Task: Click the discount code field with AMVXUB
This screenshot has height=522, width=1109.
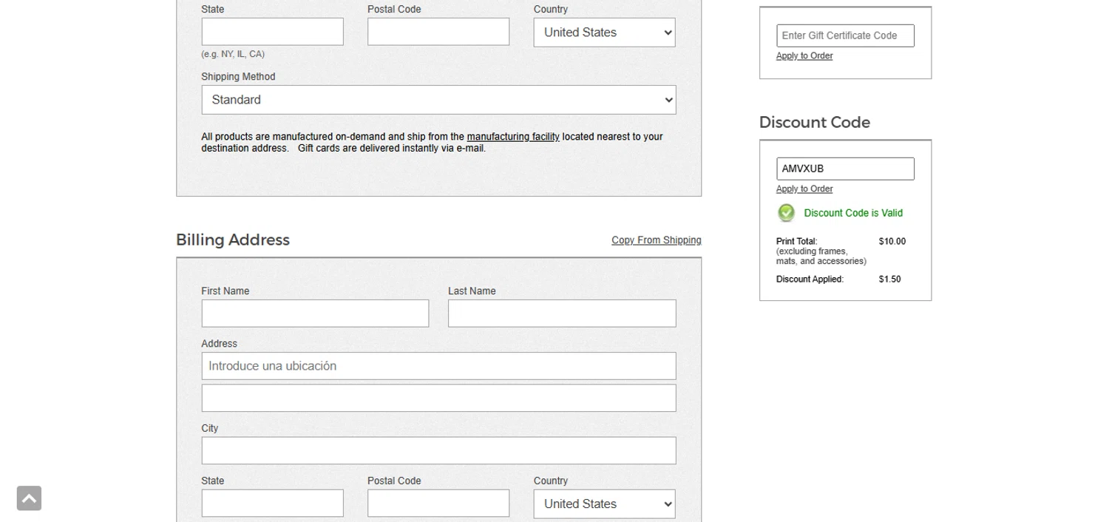Action: point(845,169)
